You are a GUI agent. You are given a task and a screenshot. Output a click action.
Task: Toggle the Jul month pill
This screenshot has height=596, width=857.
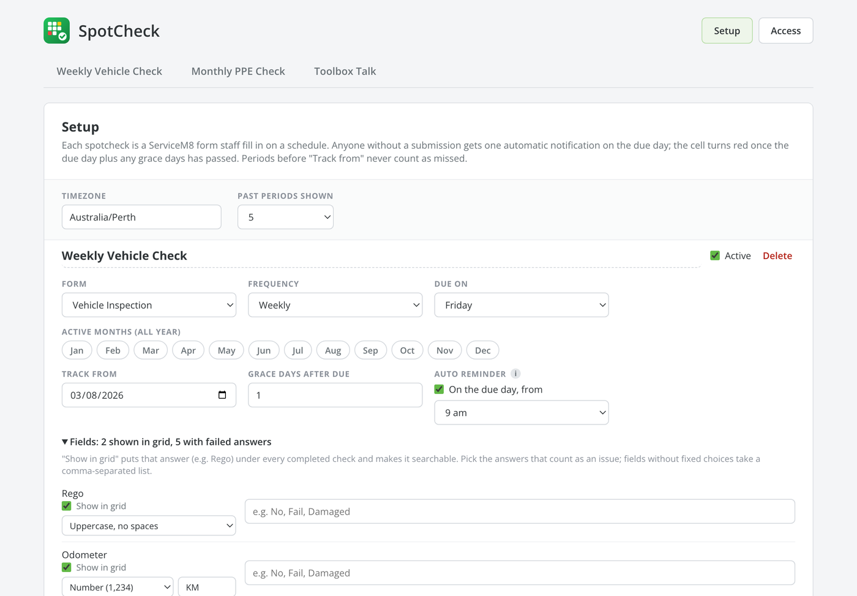coord(298,350)
